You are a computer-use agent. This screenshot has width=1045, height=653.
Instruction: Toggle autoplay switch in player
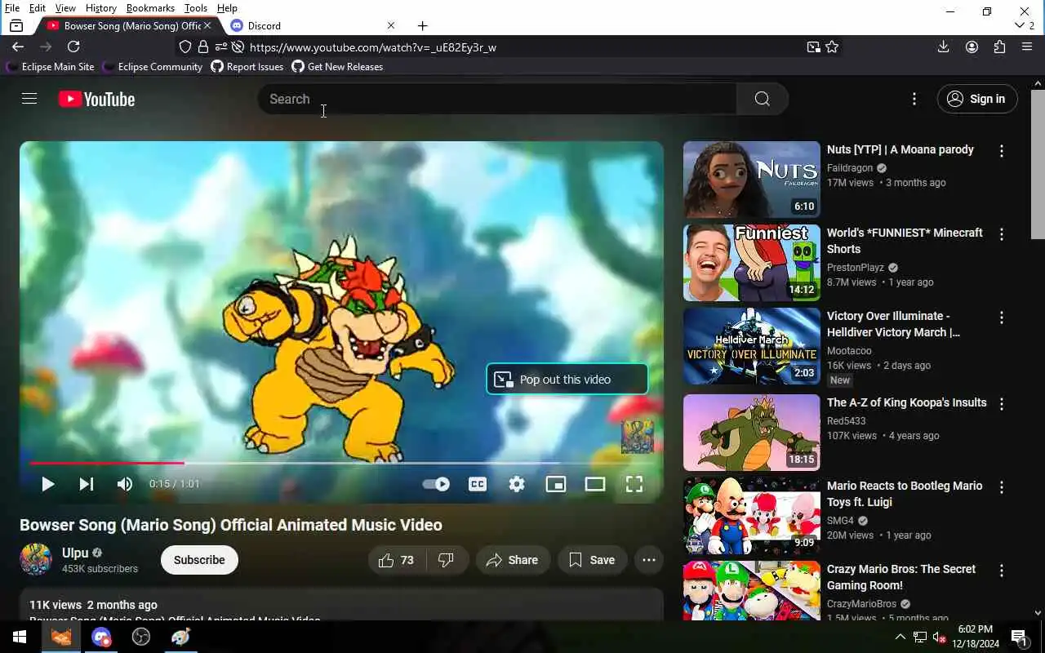(x=436, y=484)
